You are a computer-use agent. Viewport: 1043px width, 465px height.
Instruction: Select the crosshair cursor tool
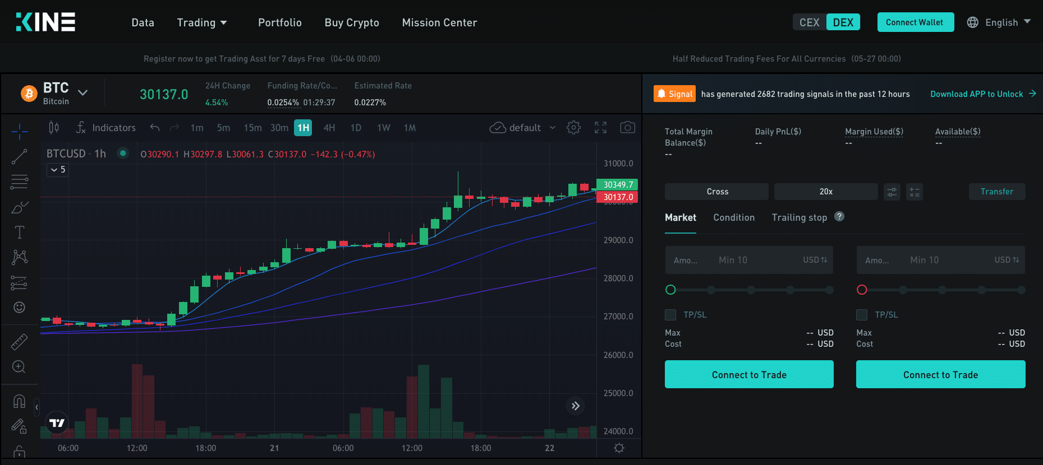tap(20, 131)
